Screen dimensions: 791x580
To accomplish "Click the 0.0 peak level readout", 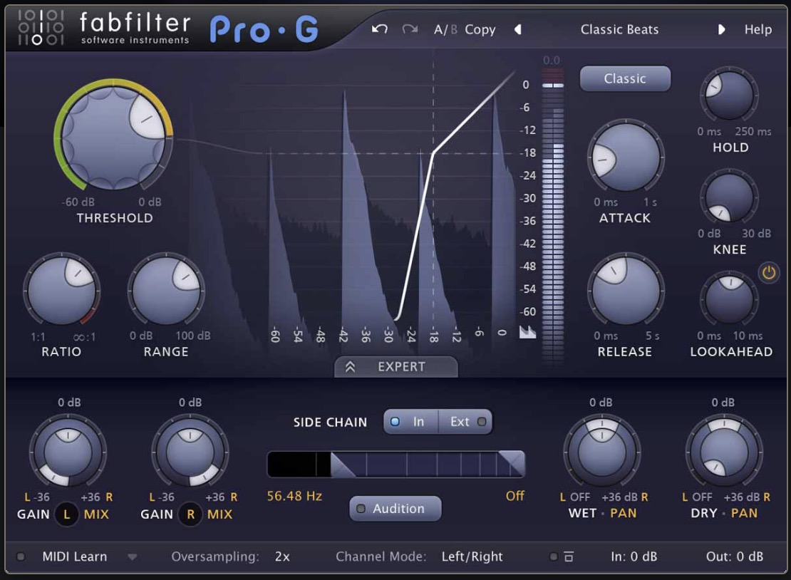I will [551, 61].
